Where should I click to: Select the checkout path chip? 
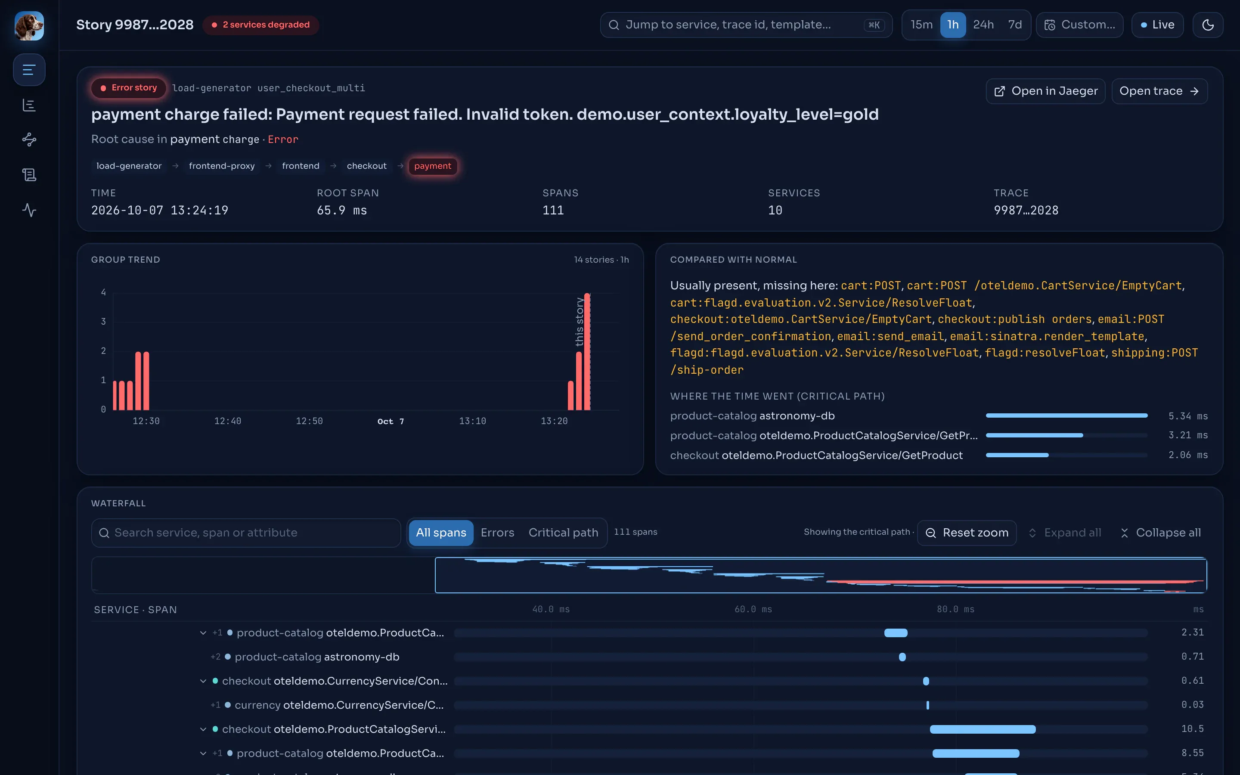[366, 166]
